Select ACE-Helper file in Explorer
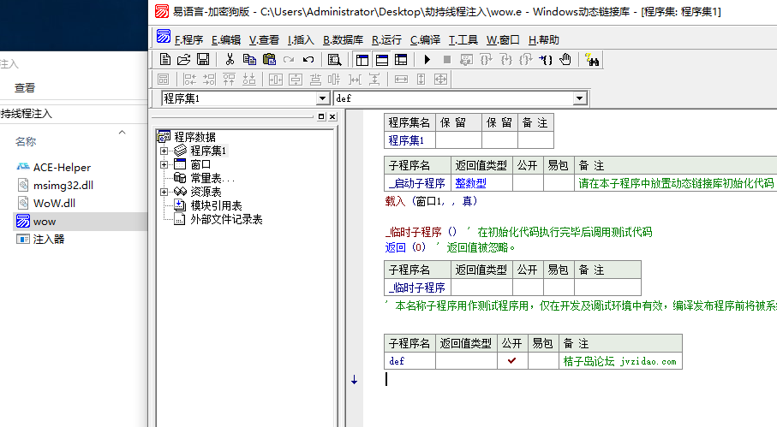Viewport: 777px width, 427px height. (x=62, y=167)
